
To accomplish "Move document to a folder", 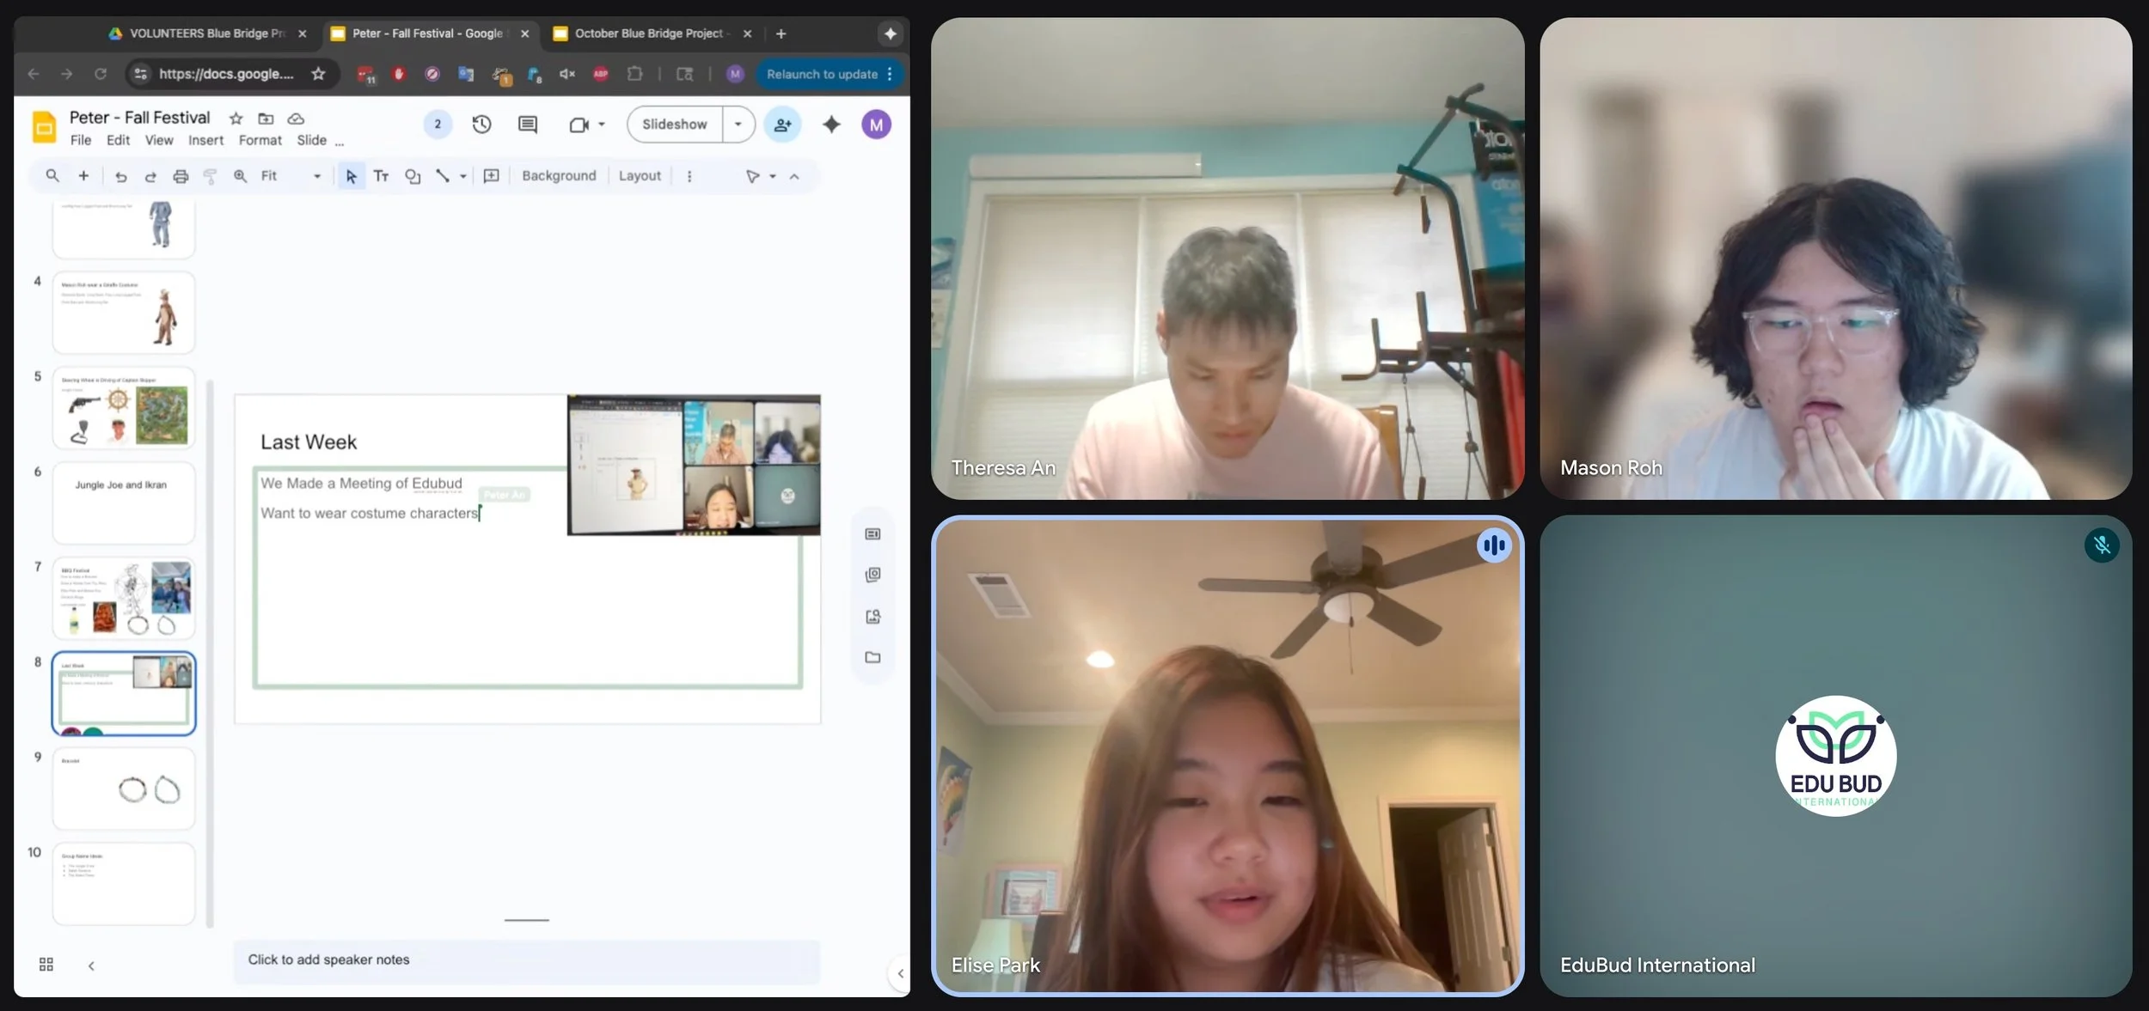I will [x=266, y=119].
